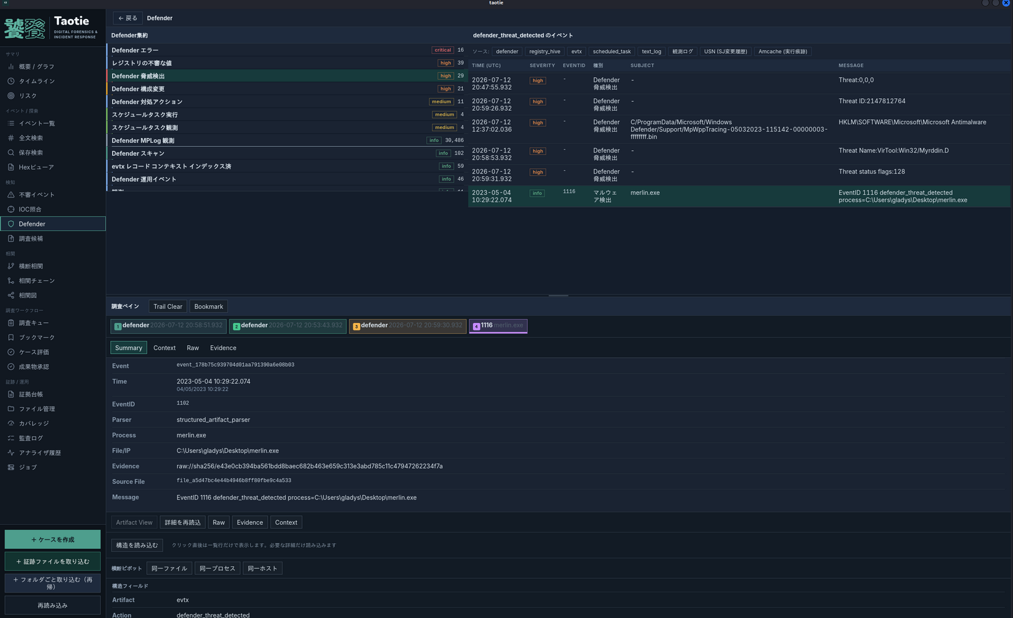Open the アナライザ履歴 activity icon

click(11, 453)
